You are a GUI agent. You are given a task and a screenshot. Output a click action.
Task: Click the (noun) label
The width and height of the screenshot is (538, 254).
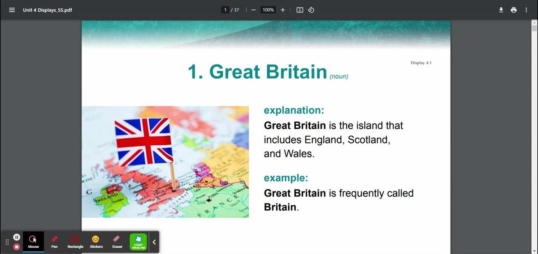(339, 76)
